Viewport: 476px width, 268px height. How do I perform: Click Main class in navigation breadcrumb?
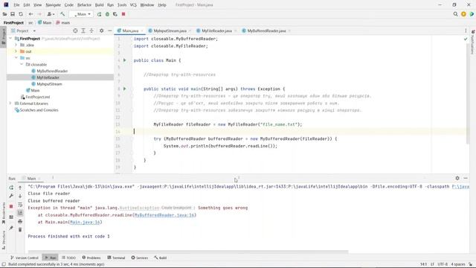(x=45, y=23)
